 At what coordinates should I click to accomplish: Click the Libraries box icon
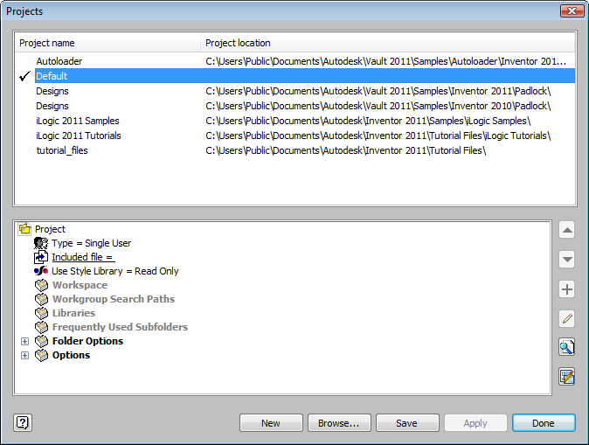pyautogui.click(x=41, y=313)
